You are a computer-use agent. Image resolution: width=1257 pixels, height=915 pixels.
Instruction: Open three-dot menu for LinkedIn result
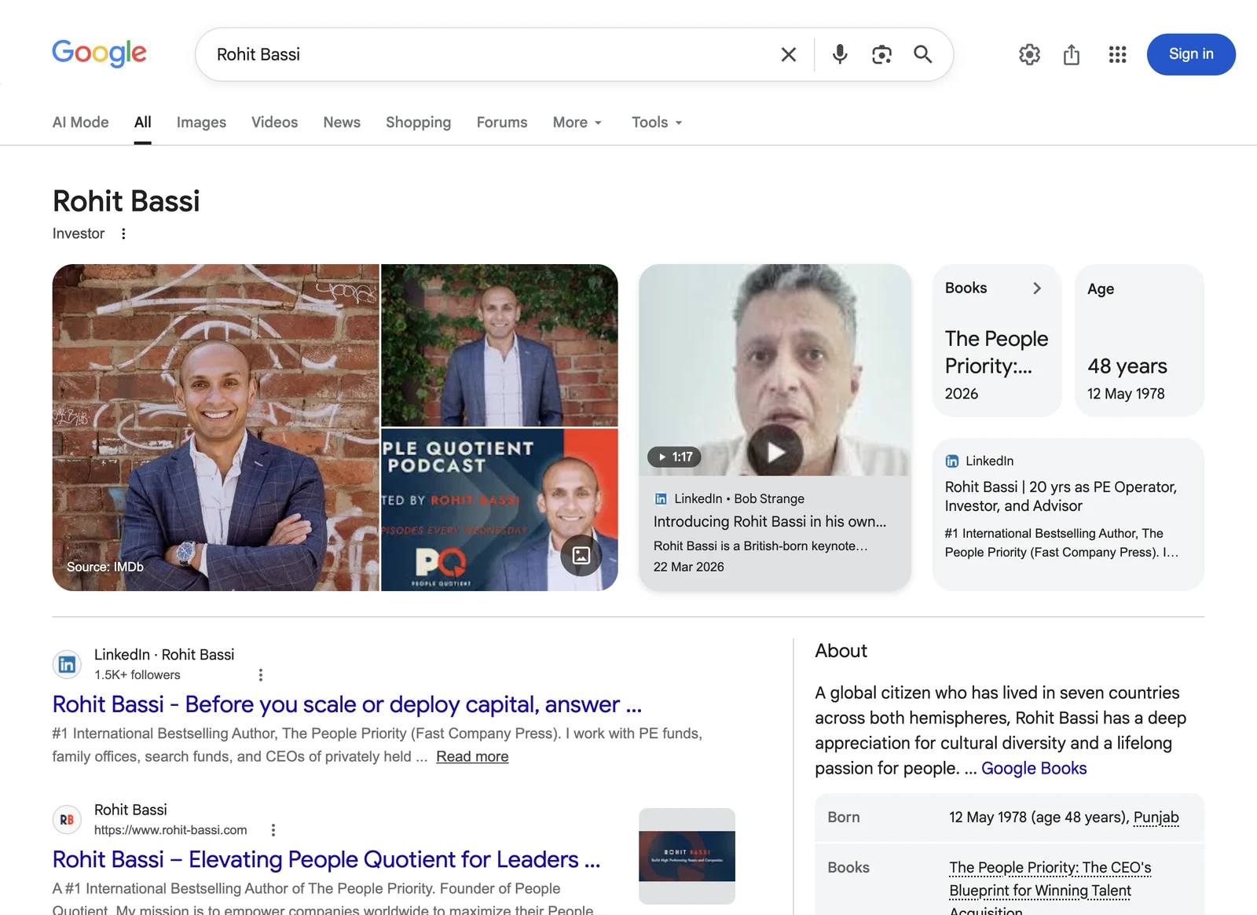point(261,674)
